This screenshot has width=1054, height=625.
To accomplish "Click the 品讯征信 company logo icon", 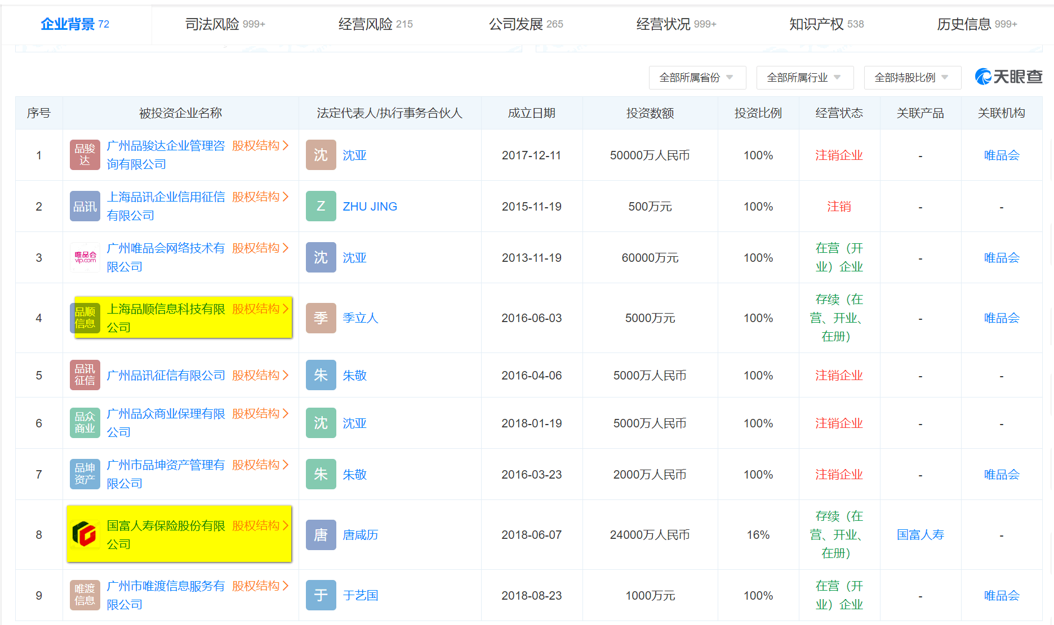I will (85, 375).
